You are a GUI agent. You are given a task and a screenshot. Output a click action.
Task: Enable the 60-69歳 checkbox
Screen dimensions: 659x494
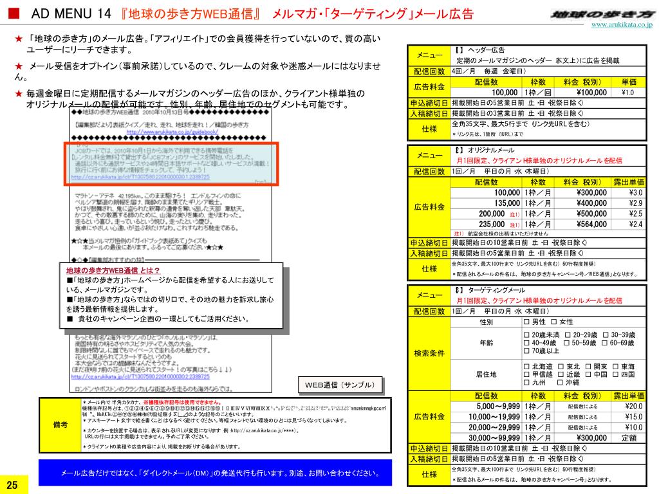tap(605, 343)
